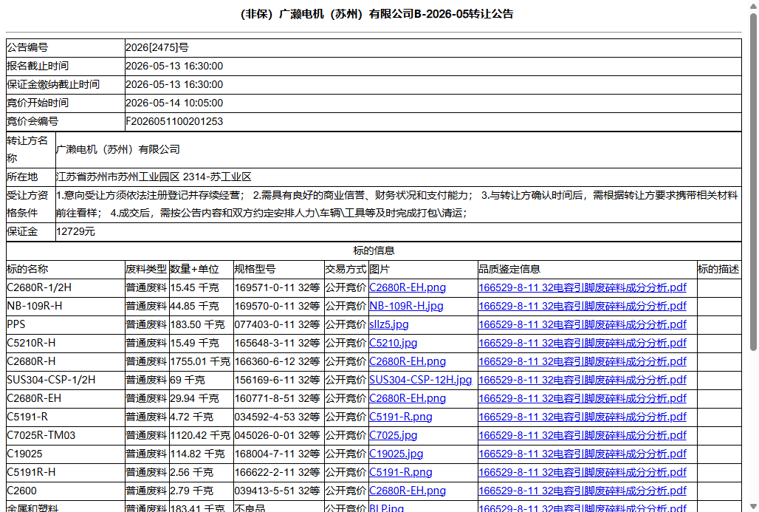The height and width of the screenshot is (512, 759).
Task: Select announcement number 2026[2475]号
Action: (157, 47)
